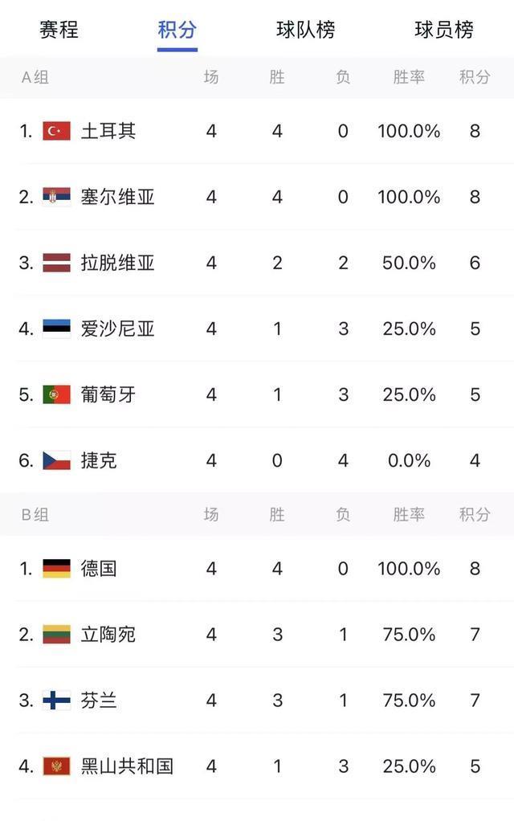Tap the Turkey flag icon
The width and height of the screenshot is (514, 821).
56,131
